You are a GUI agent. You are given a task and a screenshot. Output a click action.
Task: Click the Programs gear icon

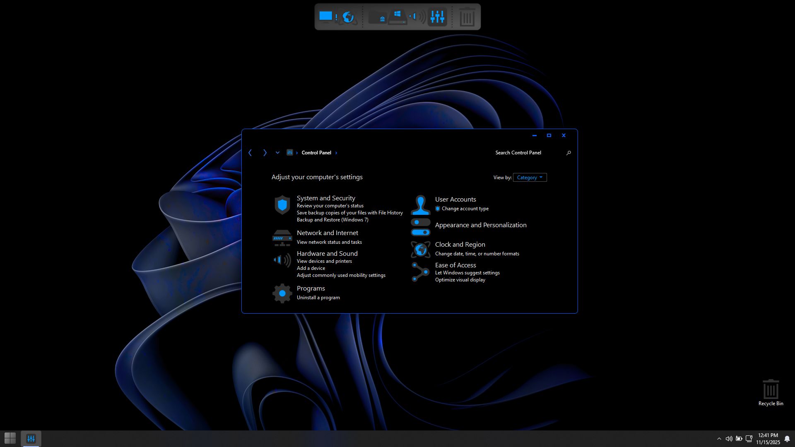coord(282,293)
